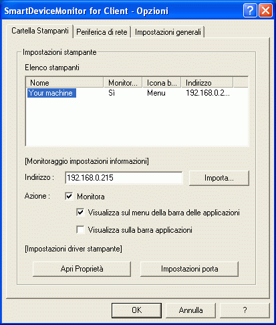Viewport: 276px width, 325px height.
Task: Open the Periferica di rete tab
Action: [102, 32]
